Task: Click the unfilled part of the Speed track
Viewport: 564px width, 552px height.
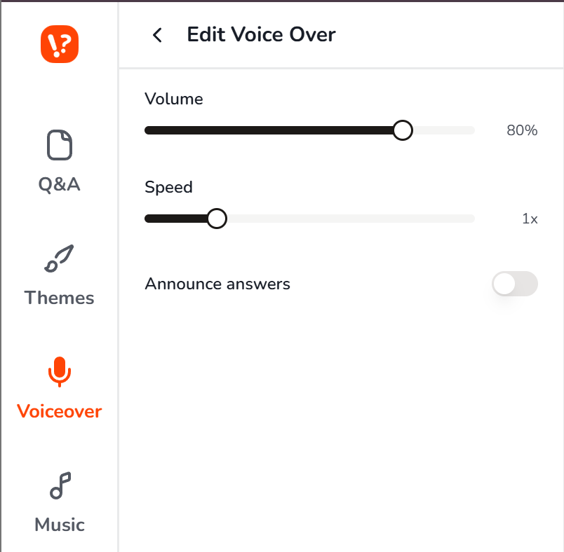Action: coord(351,219)
